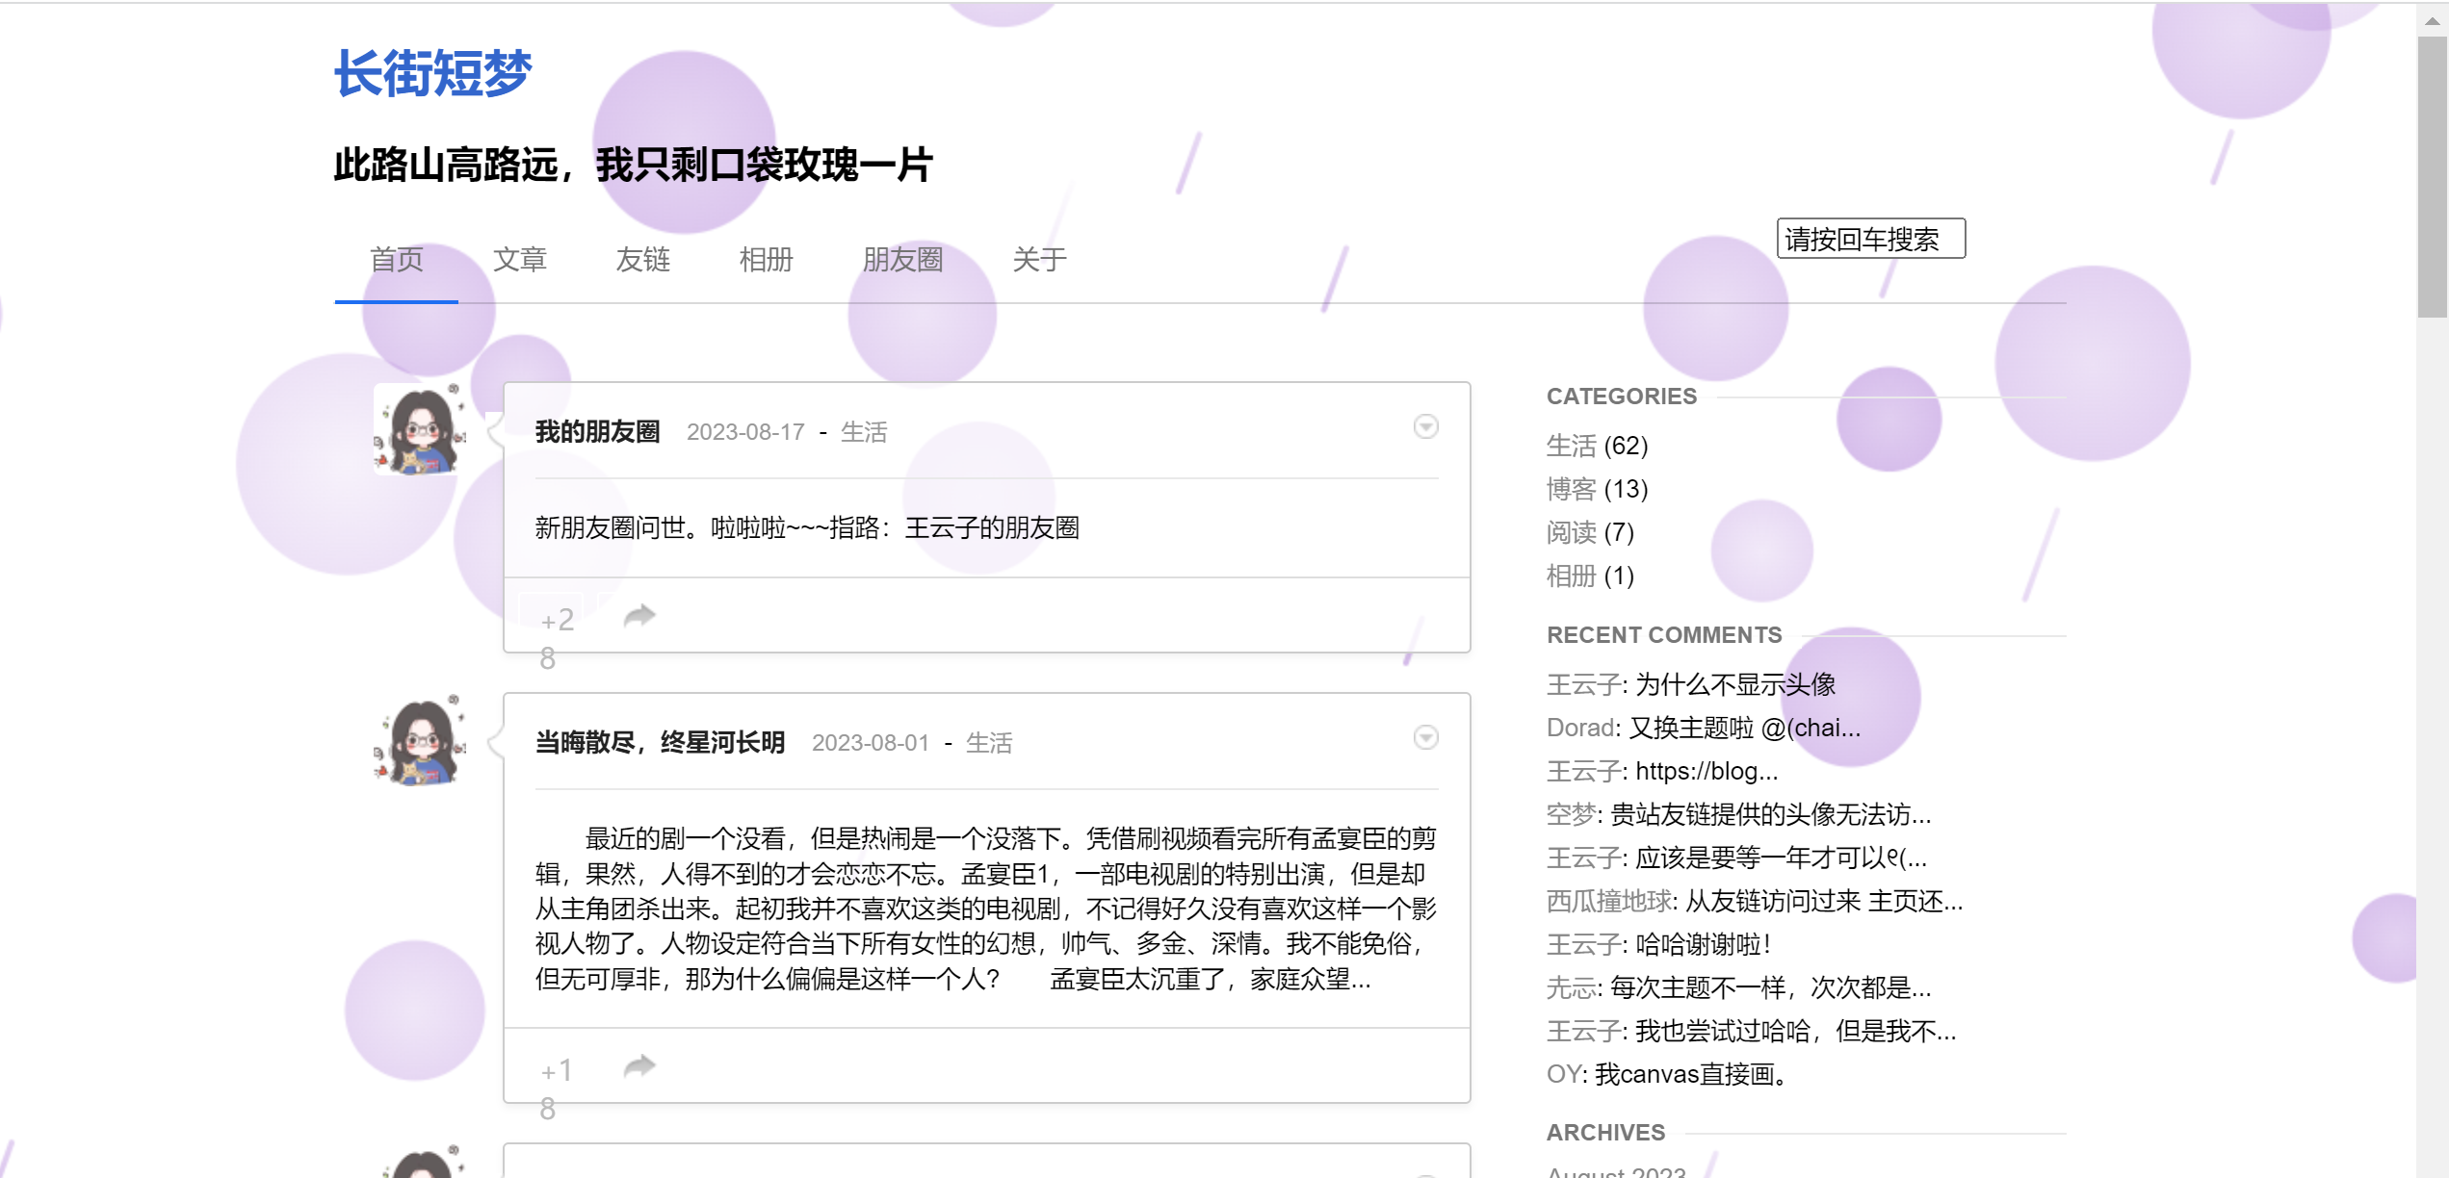Select the 首页 navigation tab
The height and width of the screenshot is (1178, 2449).
[397, 259]
